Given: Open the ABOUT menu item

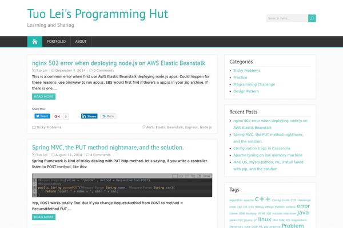Looking at the screenshot, I should coord(81,42).
